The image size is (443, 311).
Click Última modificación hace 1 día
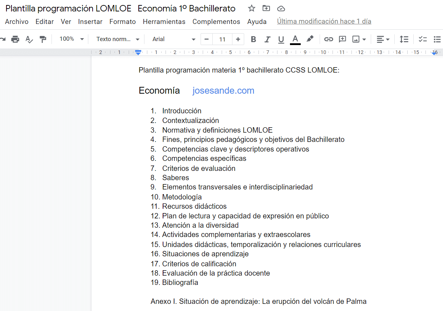324,21
